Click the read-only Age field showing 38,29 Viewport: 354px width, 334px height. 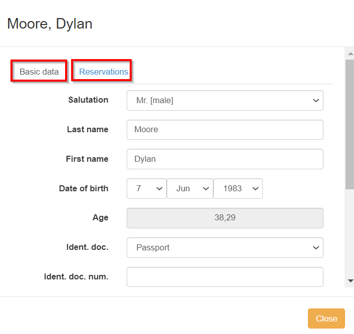(225, 218)
